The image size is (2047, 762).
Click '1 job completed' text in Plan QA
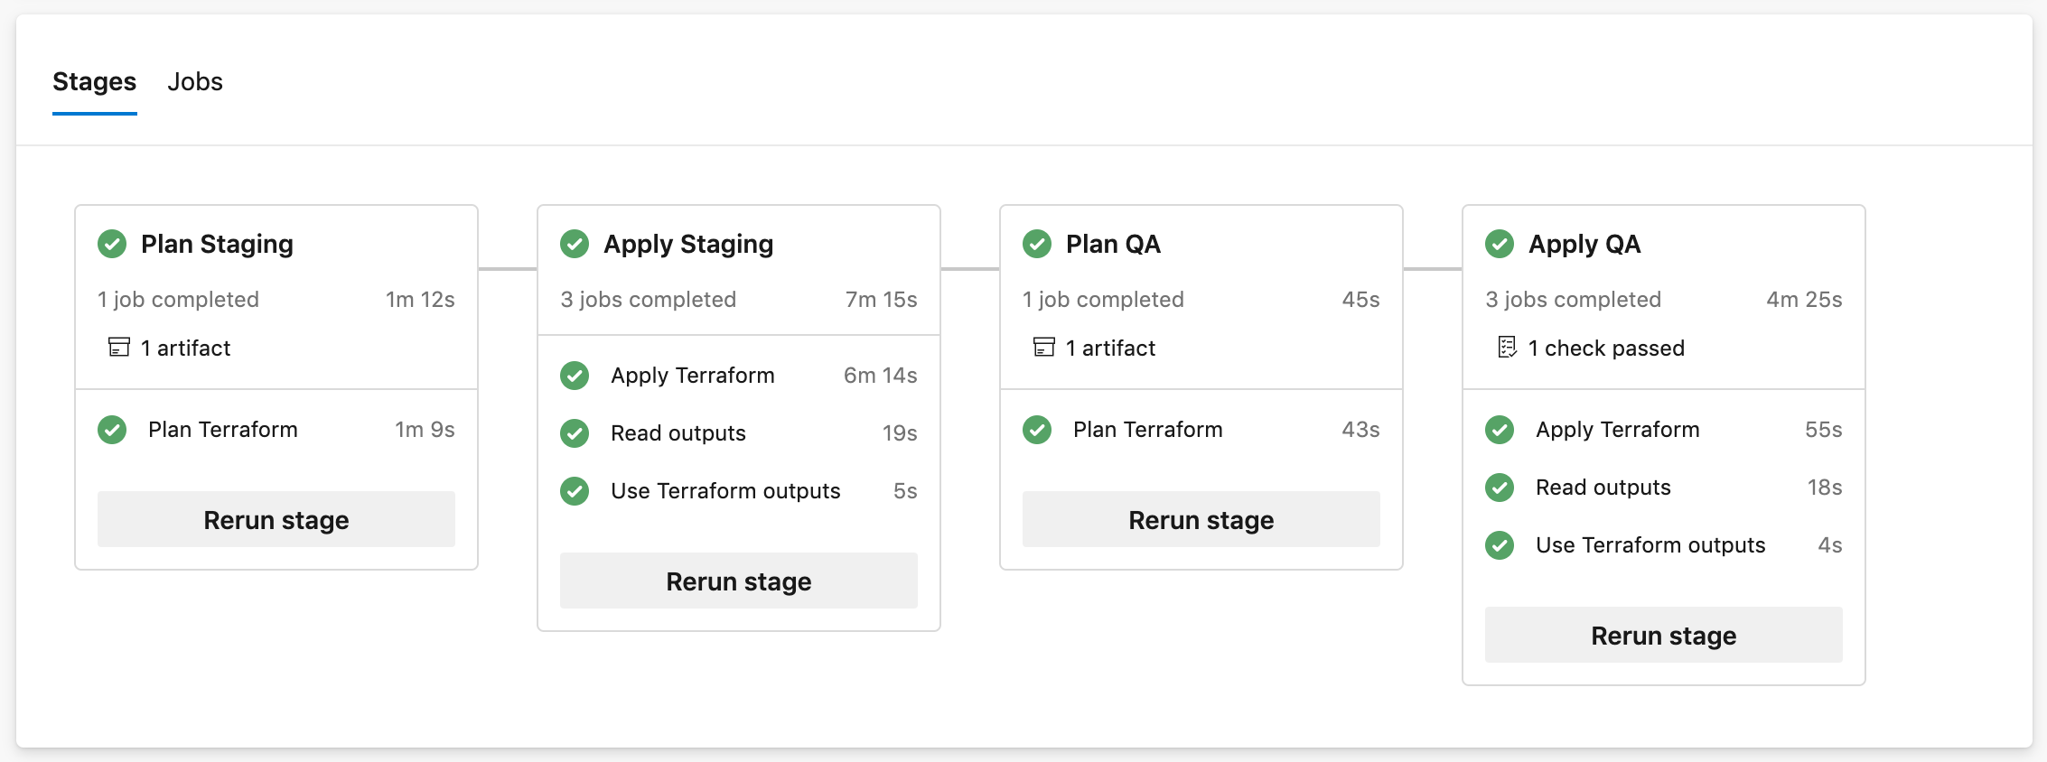point(1103,300)
